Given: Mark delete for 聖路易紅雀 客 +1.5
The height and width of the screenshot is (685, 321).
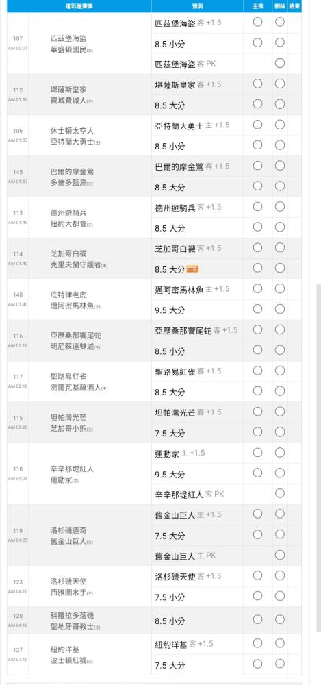Looking at the screenshot, I should [280, 371].
